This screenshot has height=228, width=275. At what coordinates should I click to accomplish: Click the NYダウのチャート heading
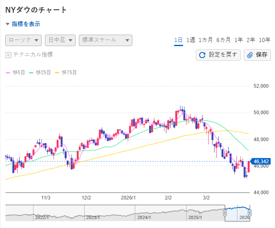(36, 10)
